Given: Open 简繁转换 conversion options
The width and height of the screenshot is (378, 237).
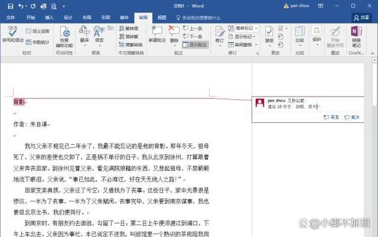Looking at the screenshot, I should [x=130, y=45].
